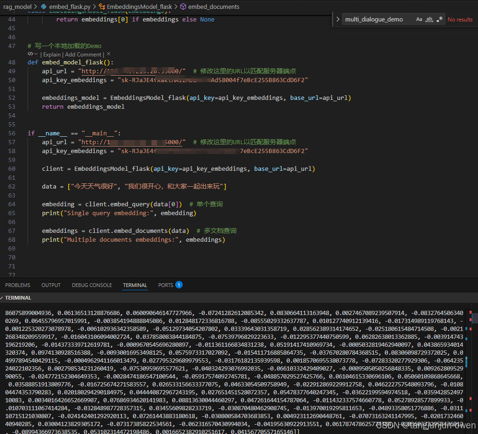Select the TERMINAL panel tab
This screenshot has width=478, height=434.
(x=135, y=285)
